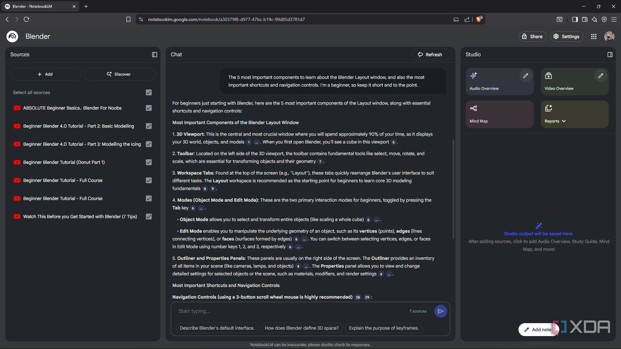
Task: Expand ellipsis after render settings citation
Action: tap(389, 274)
